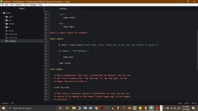
Task: Open the Selection menu
Action: coord(19,5)
